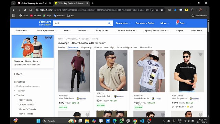Expand the Men category menu
This screenshot has width=220, height=124.
point(67,31)
